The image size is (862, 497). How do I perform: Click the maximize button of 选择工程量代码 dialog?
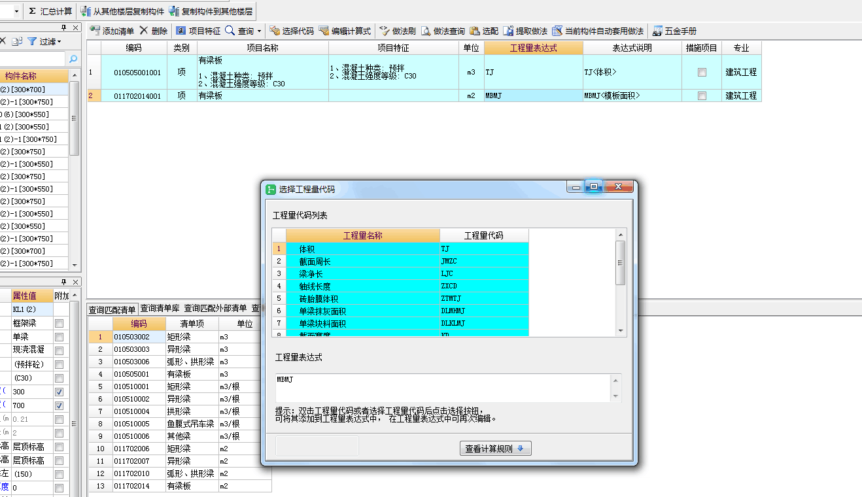[x=593, y=187]
